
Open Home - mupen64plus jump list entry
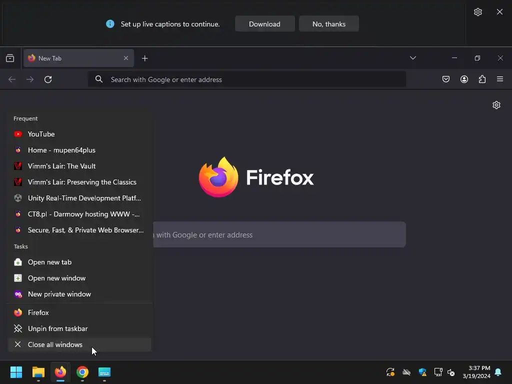(79, 150)
